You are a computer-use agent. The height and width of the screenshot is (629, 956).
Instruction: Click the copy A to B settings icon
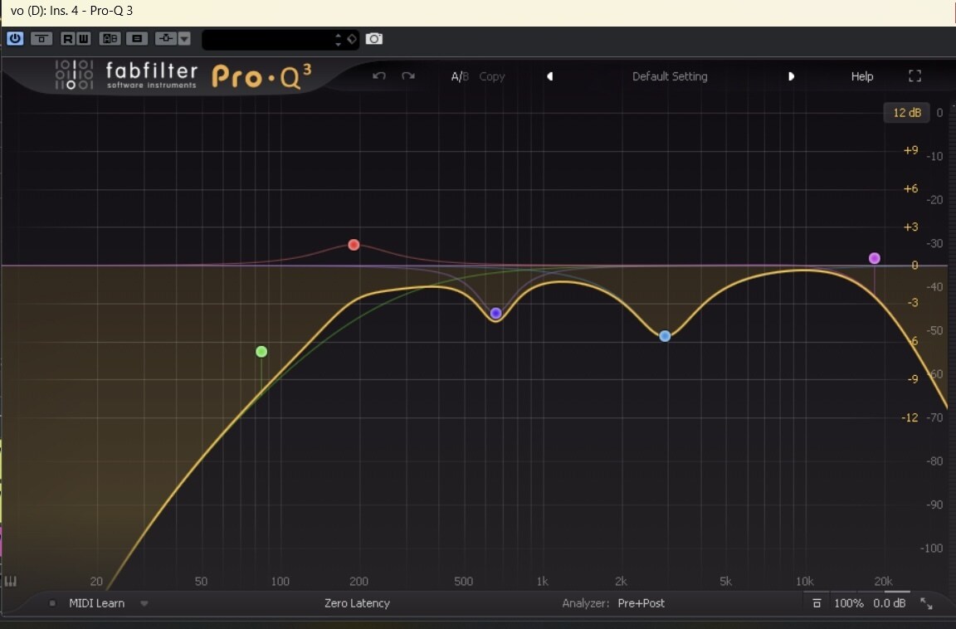point(137,38)
